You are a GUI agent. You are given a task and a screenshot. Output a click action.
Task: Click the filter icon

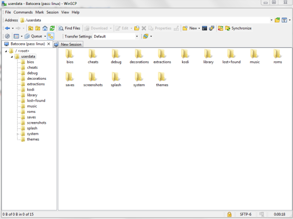click(284, 20)
